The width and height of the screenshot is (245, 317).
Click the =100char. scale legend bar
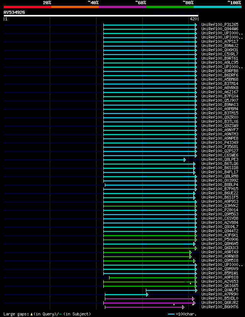pyautogui.click(x=171, y=314)
